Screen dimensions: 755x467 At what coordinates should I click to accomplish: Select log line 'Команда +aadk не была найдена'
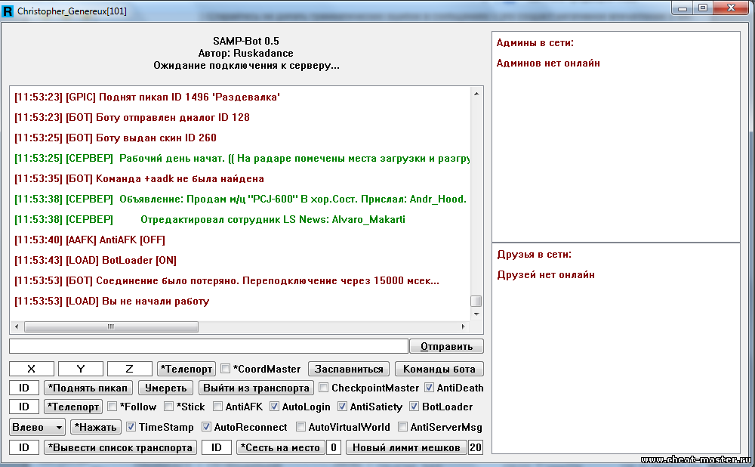(139, 178)
